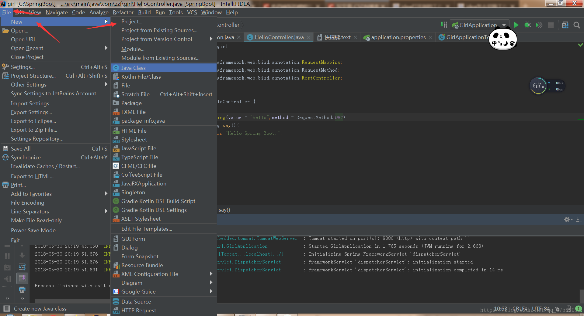Switch to HelloController.java tab
Viewport: 584px width, 316px height.
279,37
